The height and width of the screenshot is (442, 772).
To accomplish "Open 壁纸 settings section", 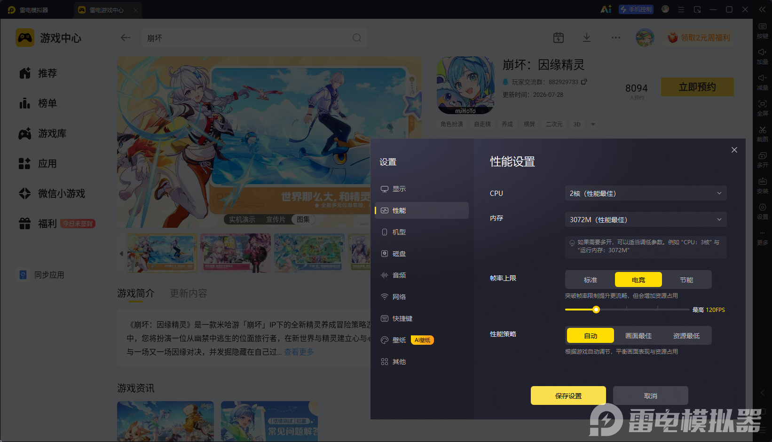I will 422,340.
